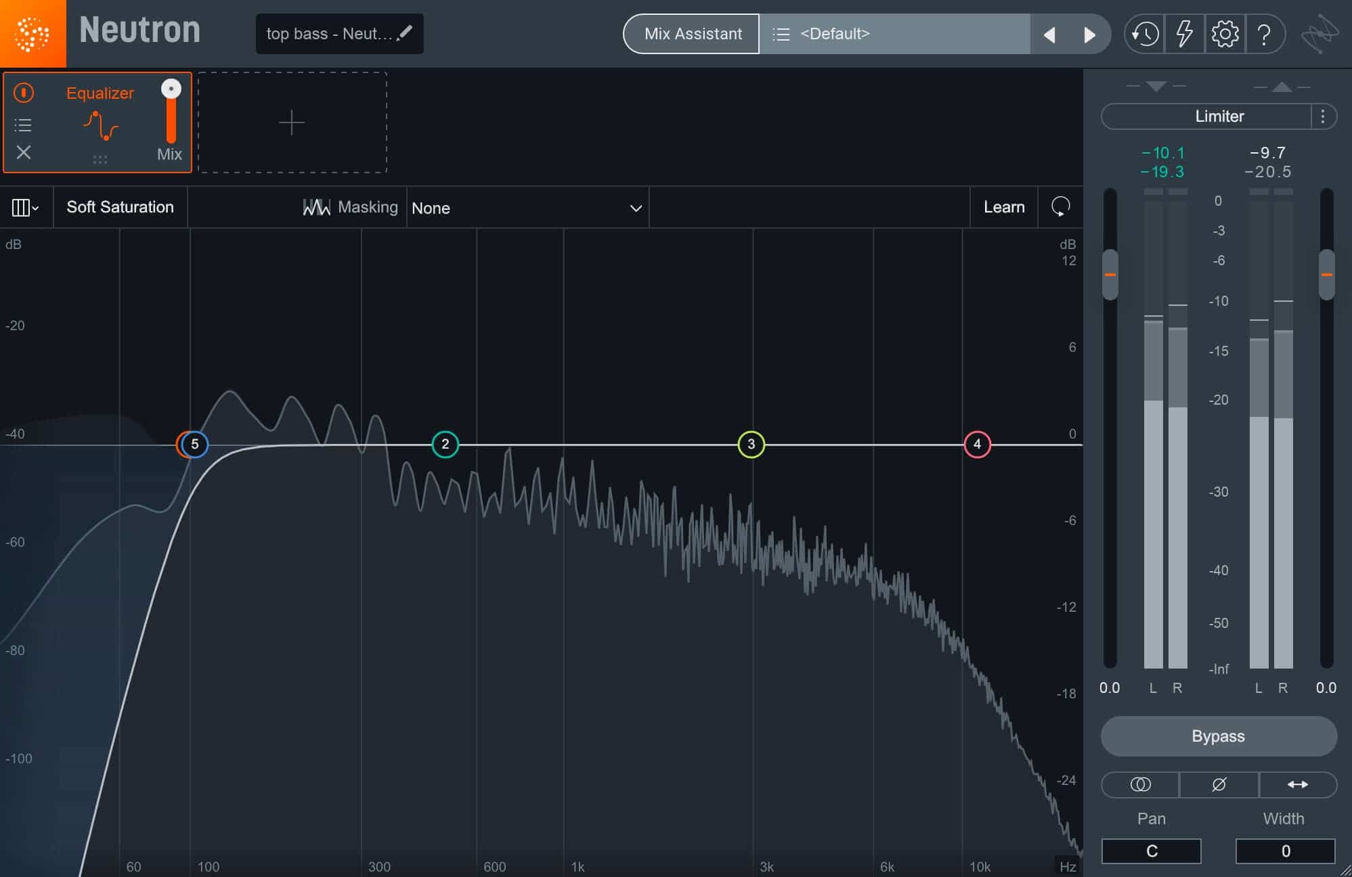This screenshot has height=877, width=1352.
Task: Swap channels with double arrow button
Action: tap(1298, 784)
